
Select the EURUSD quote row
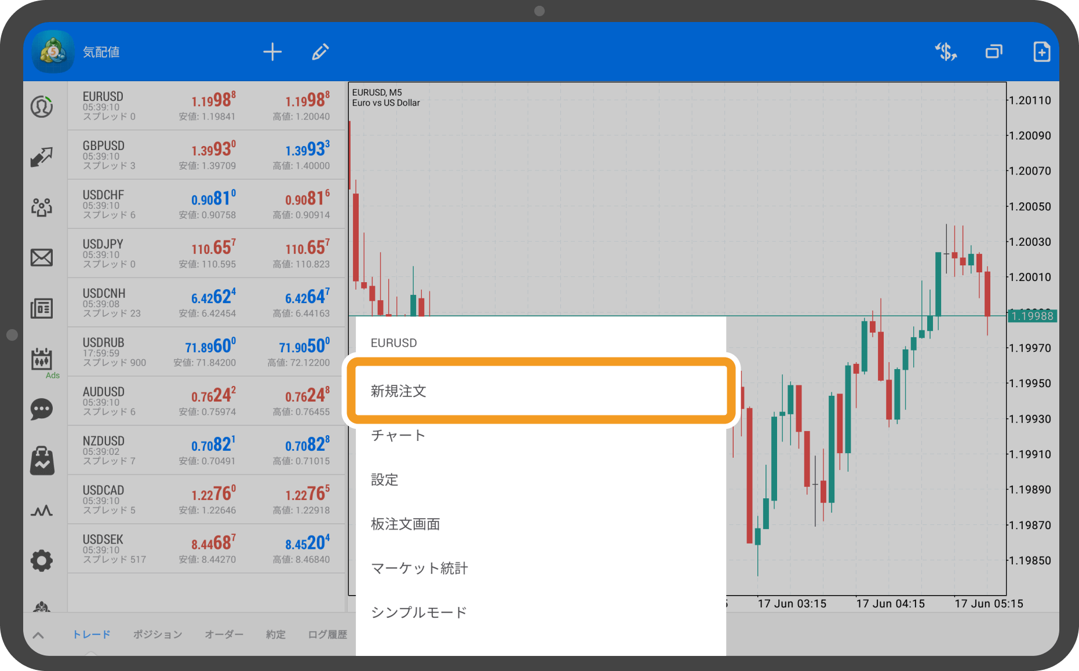point(206,105)
